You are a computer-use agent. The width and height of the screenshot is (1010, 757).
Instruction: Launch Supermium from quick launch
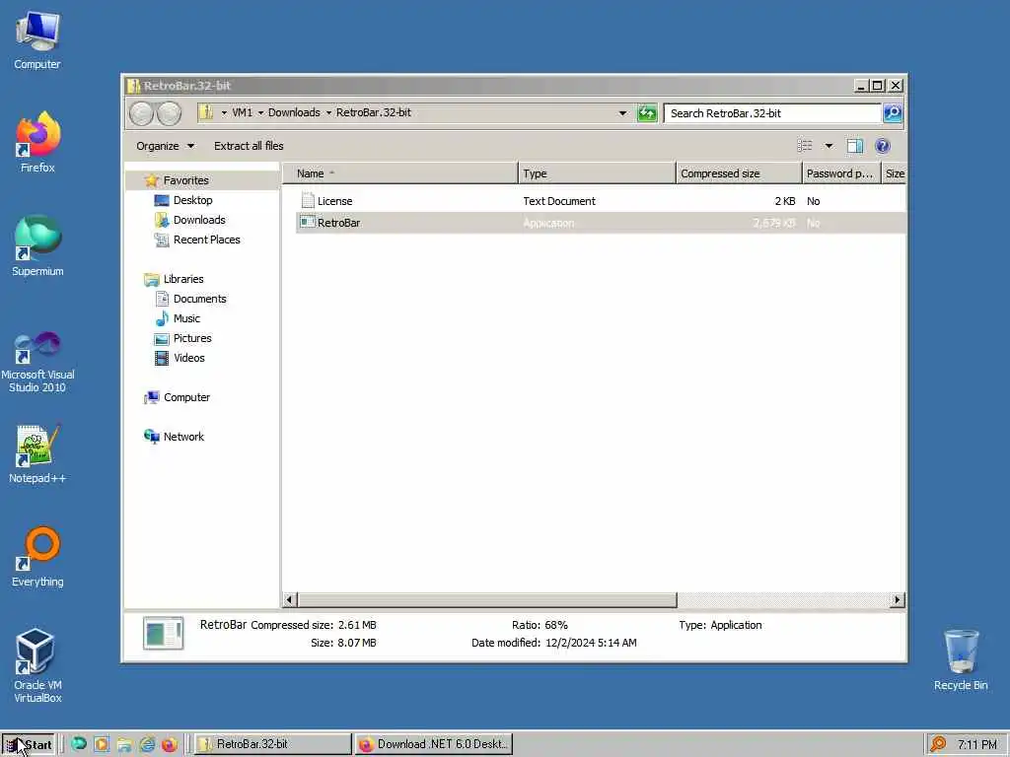tap(79, 744)
